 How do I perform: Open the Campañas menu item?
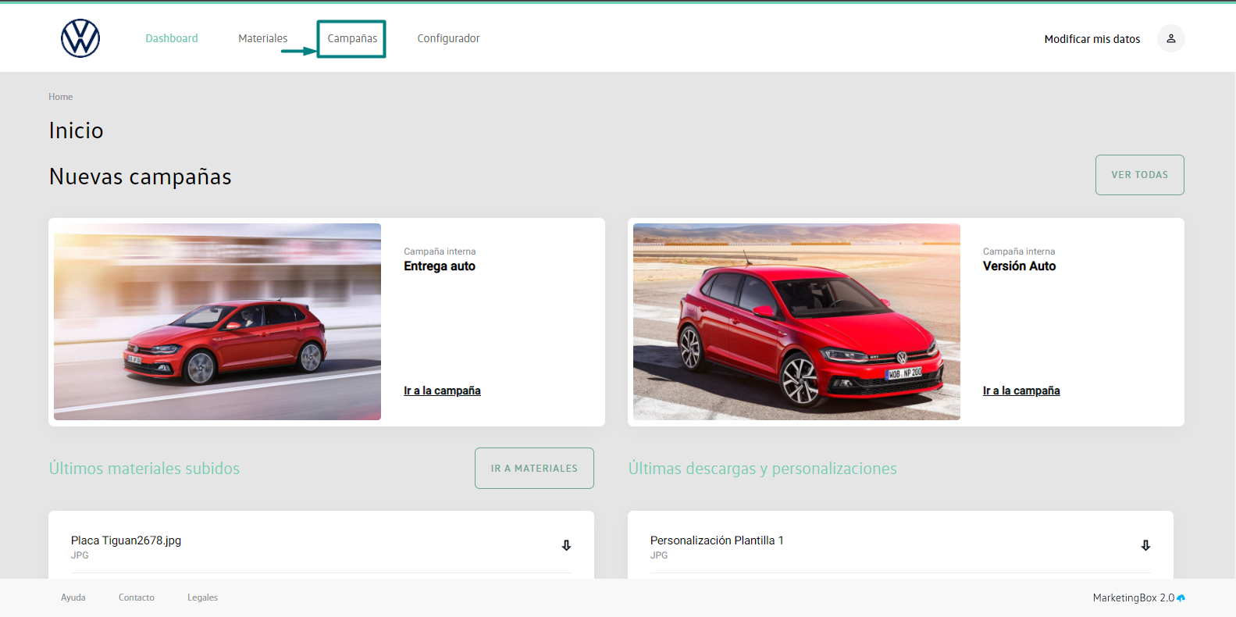click(352, 38)
